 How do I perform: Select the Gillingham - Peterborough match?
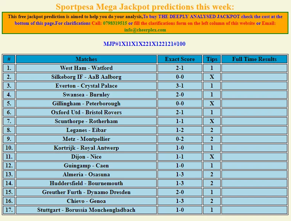click(86, 103)
